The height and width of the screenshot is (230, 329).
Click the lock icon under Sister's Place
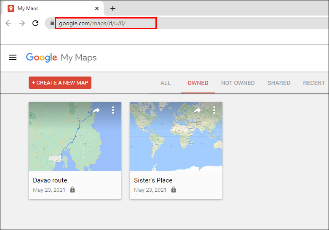pyautogui.click(x=174, y=190)
